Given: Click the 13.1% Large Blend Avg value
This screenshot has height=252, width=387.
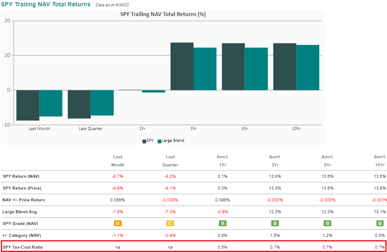Looking at the screenshot, I should [380, 212].
